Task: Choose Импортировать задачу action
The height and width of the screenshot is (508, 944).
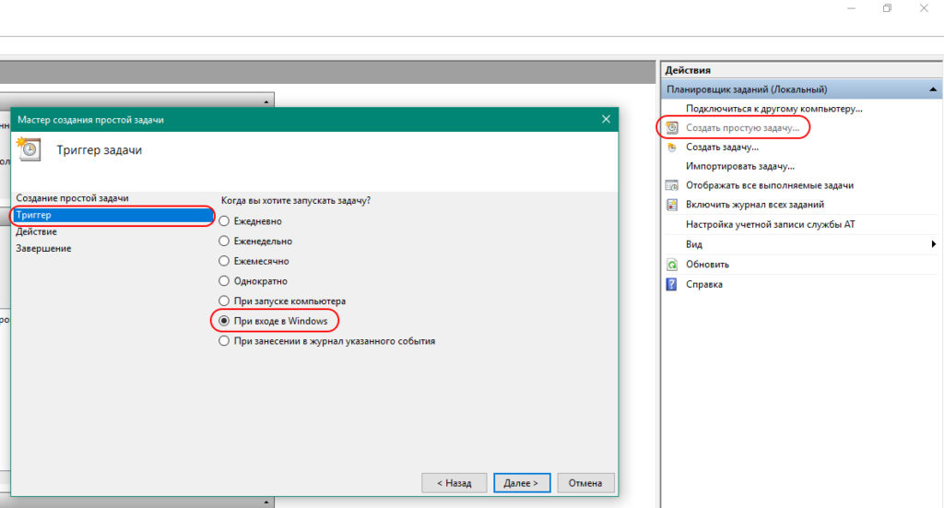Action: (740, 166)
